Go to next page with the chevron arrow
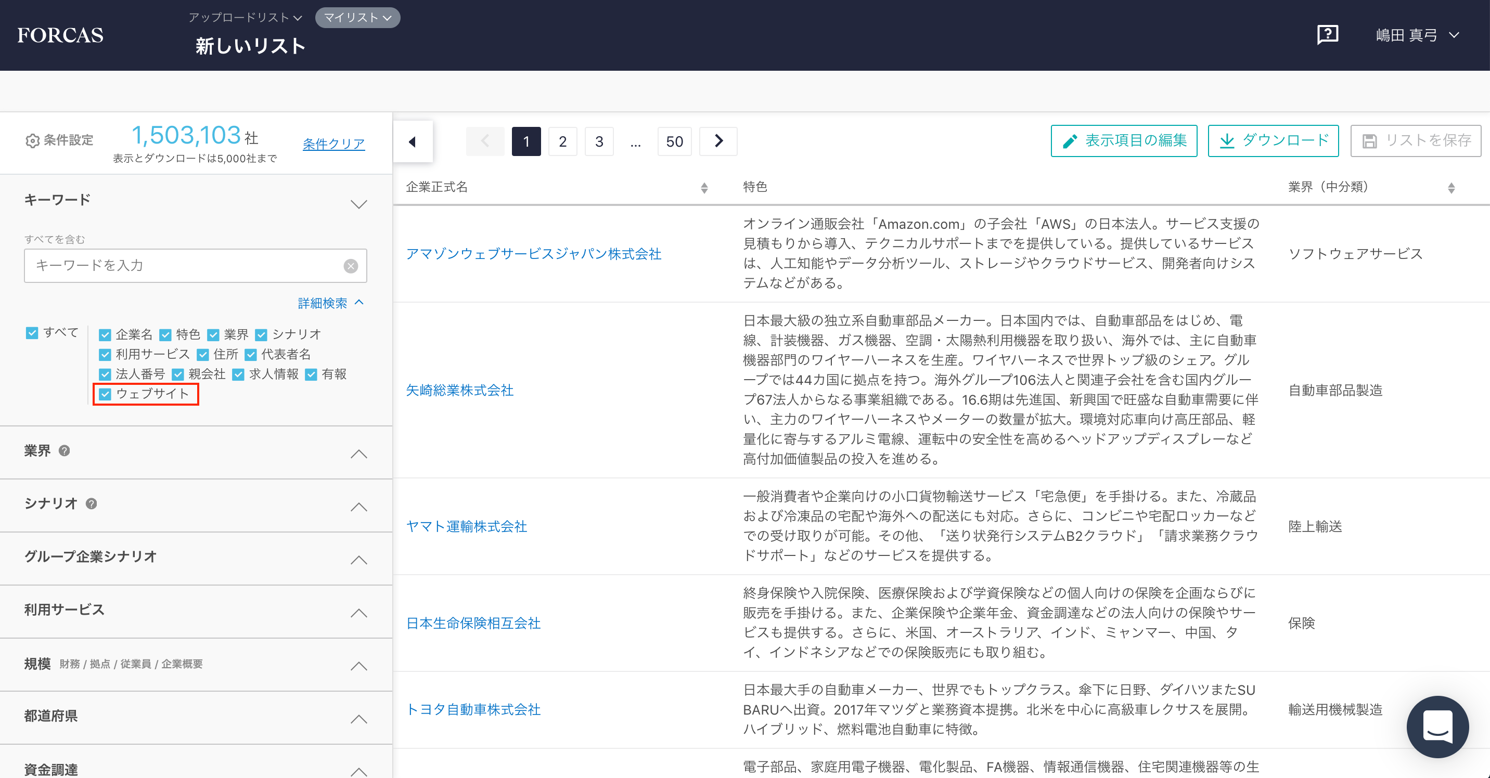The height and width of the screenshot is (778, 1490). [x=718, y=141]
